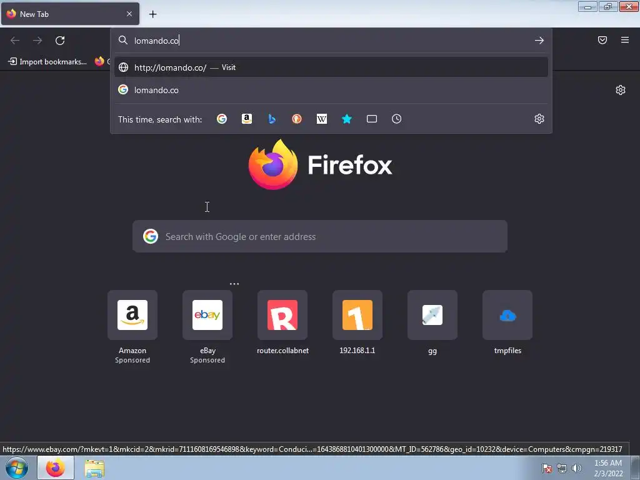Open Action Center flag in tray
The image size is (640, 480).
click(547, 468)
